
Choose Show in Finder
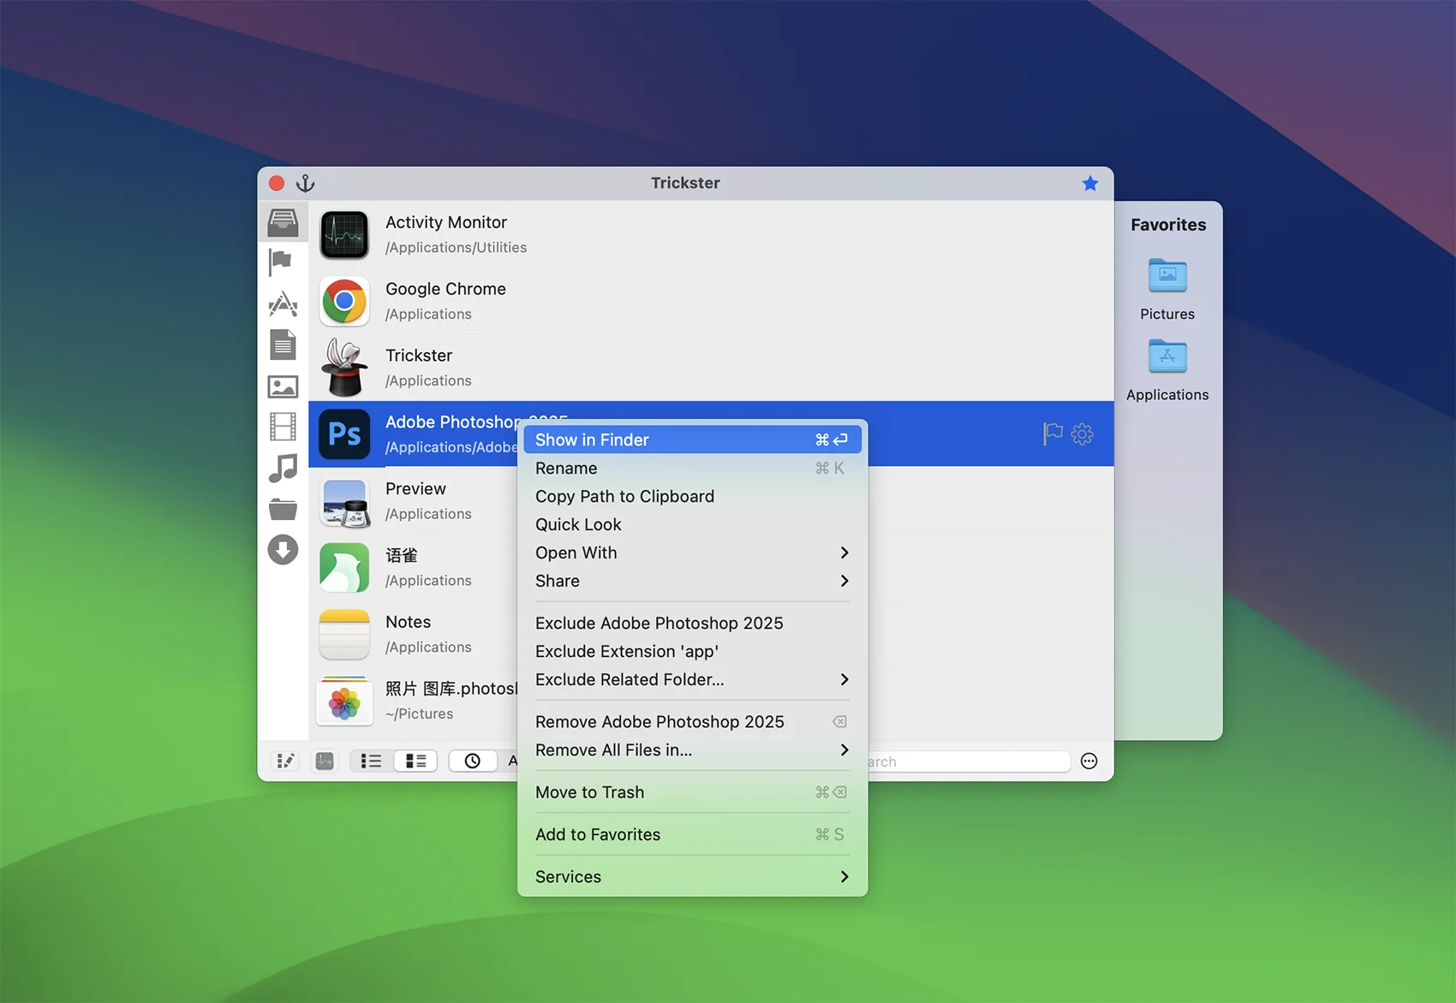point(692,439)
